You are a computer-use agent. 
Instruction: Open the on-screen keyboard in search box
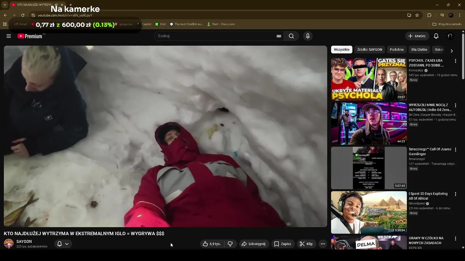(279, 36)
